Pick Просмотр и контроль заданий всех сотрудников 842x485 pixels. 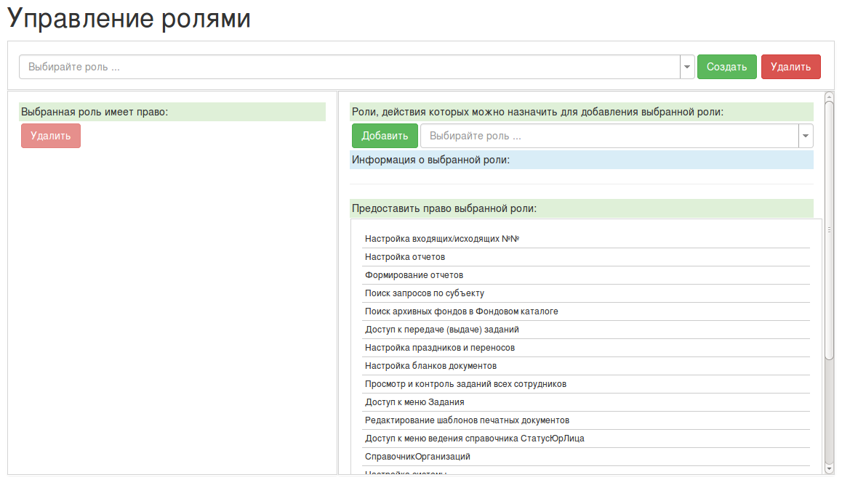click(465, 384)
